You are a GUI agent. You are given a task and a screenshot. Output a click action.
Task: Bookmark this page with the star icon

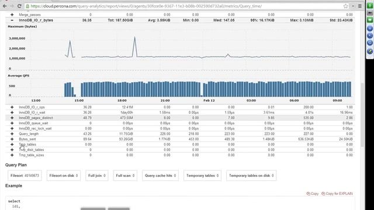tap(345, 6)
